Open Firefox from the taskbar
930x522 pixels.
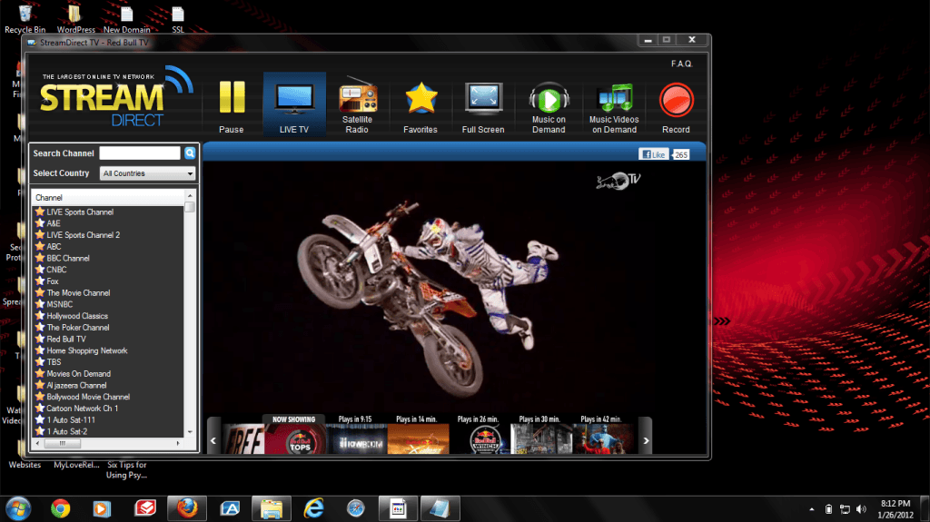point(187,509)
